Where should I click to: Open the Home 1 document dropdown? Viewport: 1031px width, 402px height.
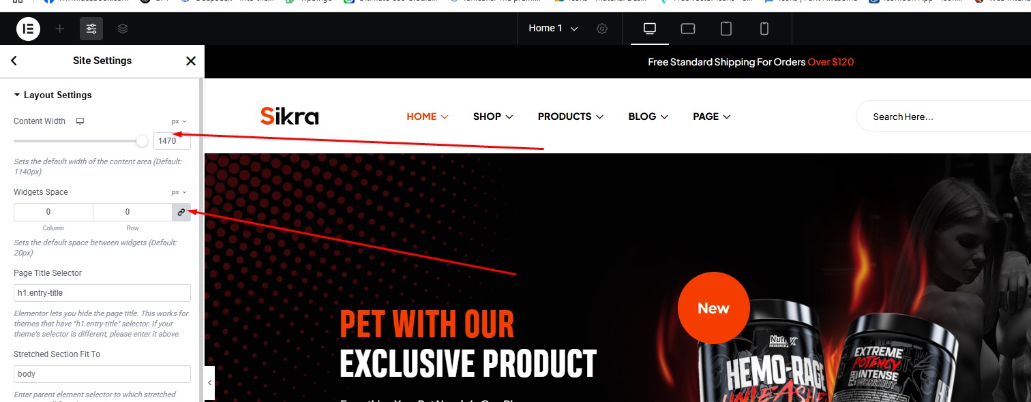(x=553, y=29)
